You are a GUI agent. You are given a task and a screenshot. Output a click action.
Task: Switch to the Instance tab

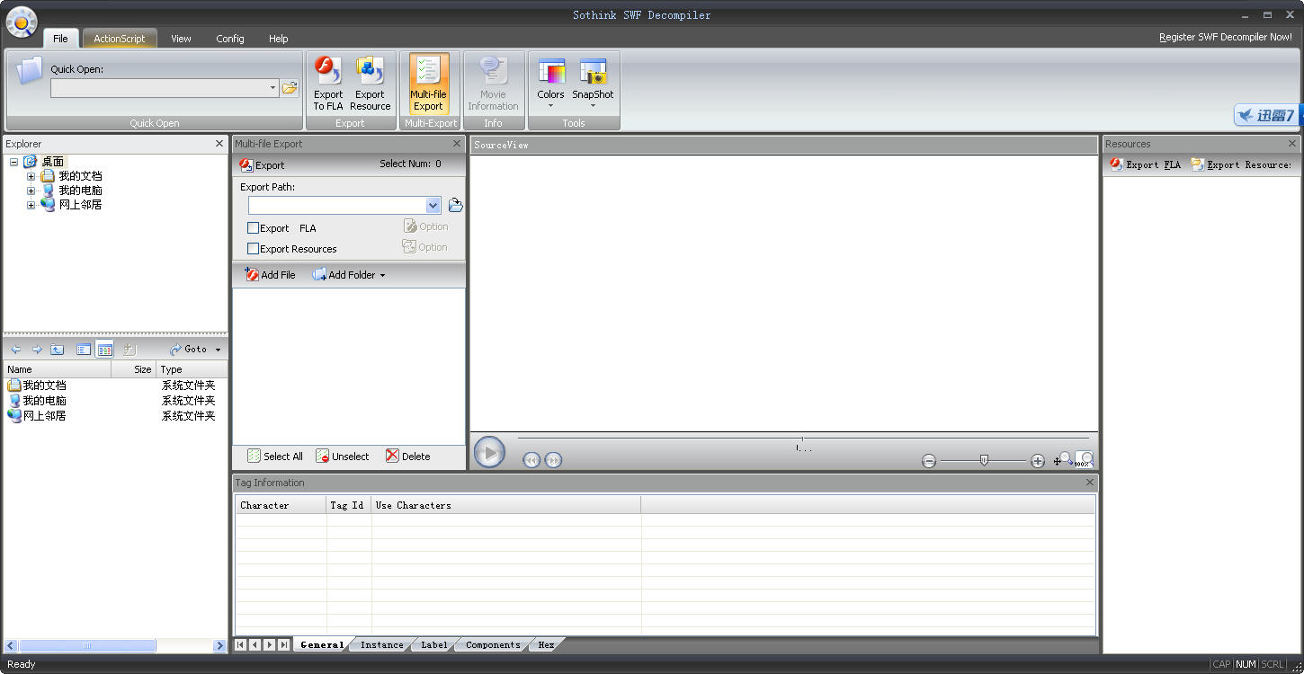(381, 644)
